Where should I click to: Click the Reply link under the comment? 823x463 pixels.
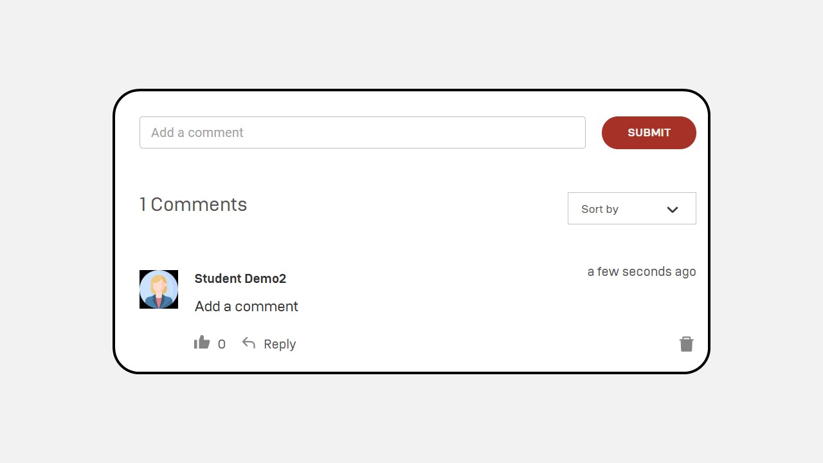pyautogui.click(x=280, y=344)
